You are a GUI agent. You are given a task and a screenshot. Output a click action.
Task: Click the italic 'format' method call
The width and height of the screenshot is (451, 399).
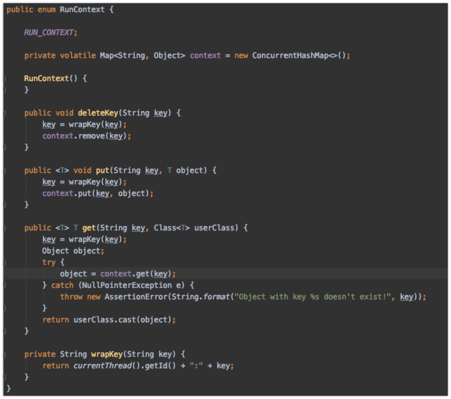coord(216,297)
